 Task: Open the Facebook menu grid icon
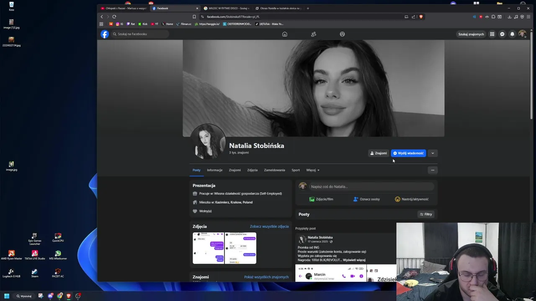492,34
